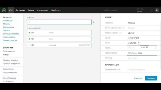Switch to the Звонки tab

31,10
